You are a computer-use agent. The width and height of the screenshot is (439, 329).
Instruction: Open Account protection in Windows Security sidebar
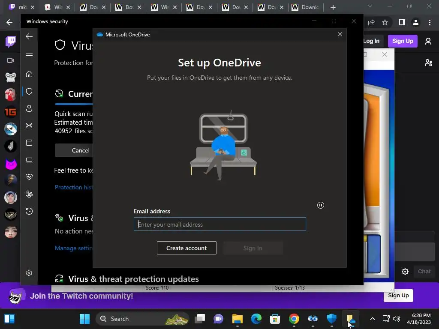(29, 108)
